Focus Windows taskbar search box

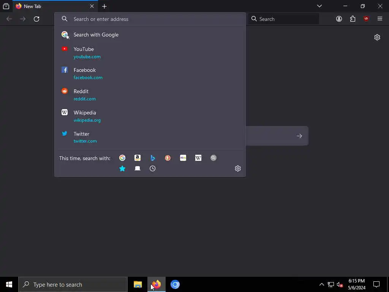pos(73,284)
